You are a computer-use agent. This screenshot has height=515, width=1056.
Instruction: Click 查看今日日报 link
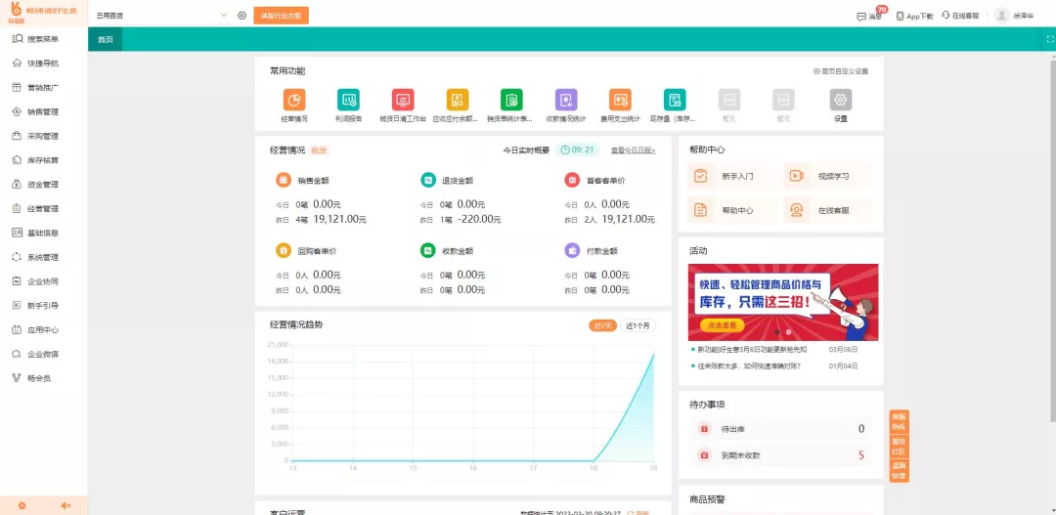click(633, 150)
